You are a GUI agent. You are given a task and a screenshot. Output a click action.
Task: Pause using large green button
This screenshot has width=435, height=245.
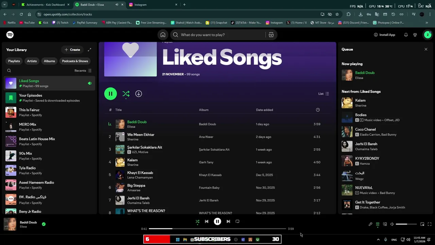click(x=110, y=94)
